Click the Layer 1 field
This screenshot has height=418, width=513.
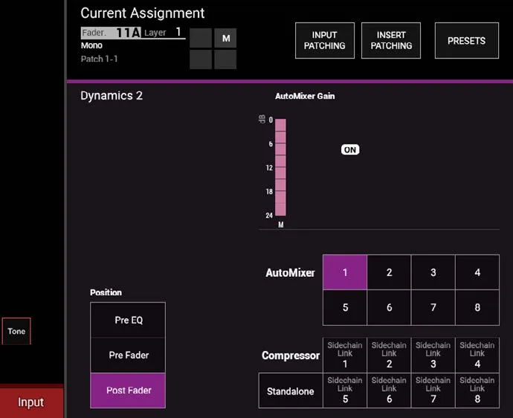point(163,33)
